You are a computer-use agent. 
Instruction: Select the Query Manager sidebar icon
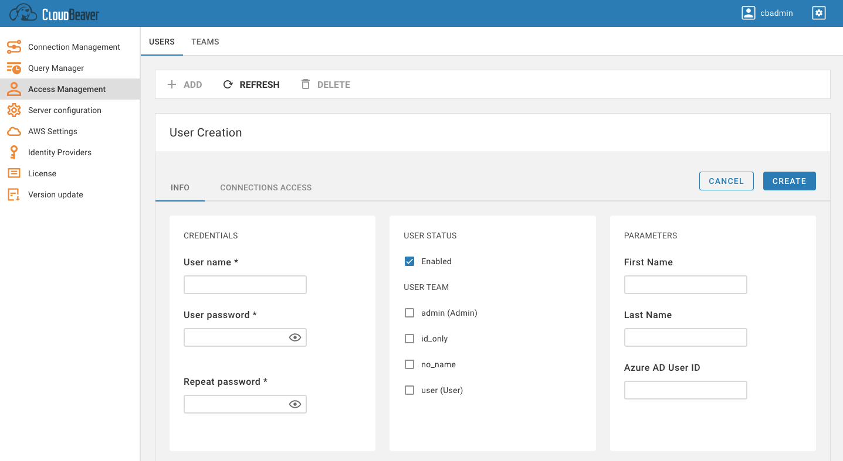point(14,67)
